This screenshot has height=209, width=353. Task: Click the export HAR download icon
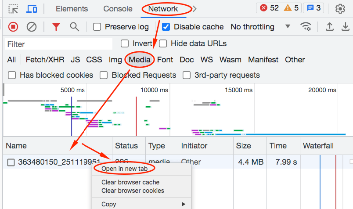pos(346,27)
